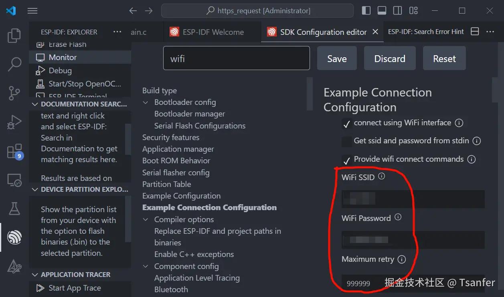
Task: Show info for Provide wifi connect commands
Action: tap(472, 159)
